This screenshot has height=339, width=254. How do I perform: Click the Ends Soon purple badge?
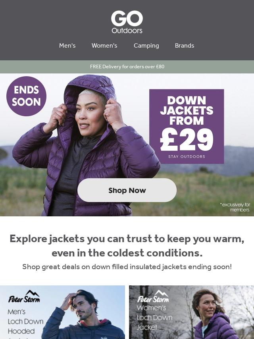coord(26,96)
